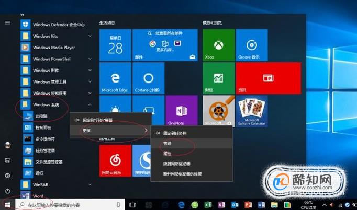The height and width of the screenshot is (210, 357).
Task: Open the 网易云音乐 tile
Action: [x=115, y=161]
